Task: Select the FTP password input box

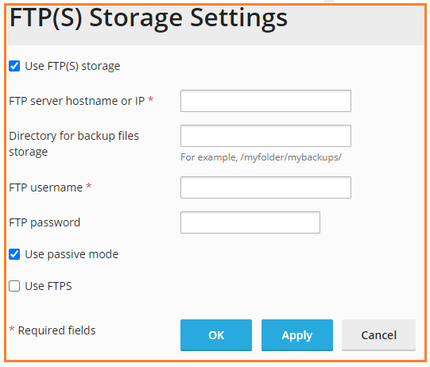Action: (x=250, y=222)
